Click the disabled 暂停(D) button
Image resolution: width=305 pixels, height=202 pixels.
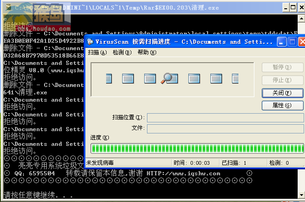coord(282,67)
